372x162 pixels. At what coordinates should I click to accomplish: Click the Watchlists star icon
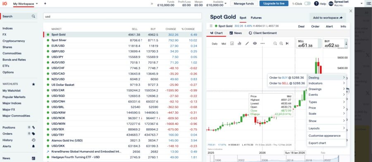click(x=33, y=84)
